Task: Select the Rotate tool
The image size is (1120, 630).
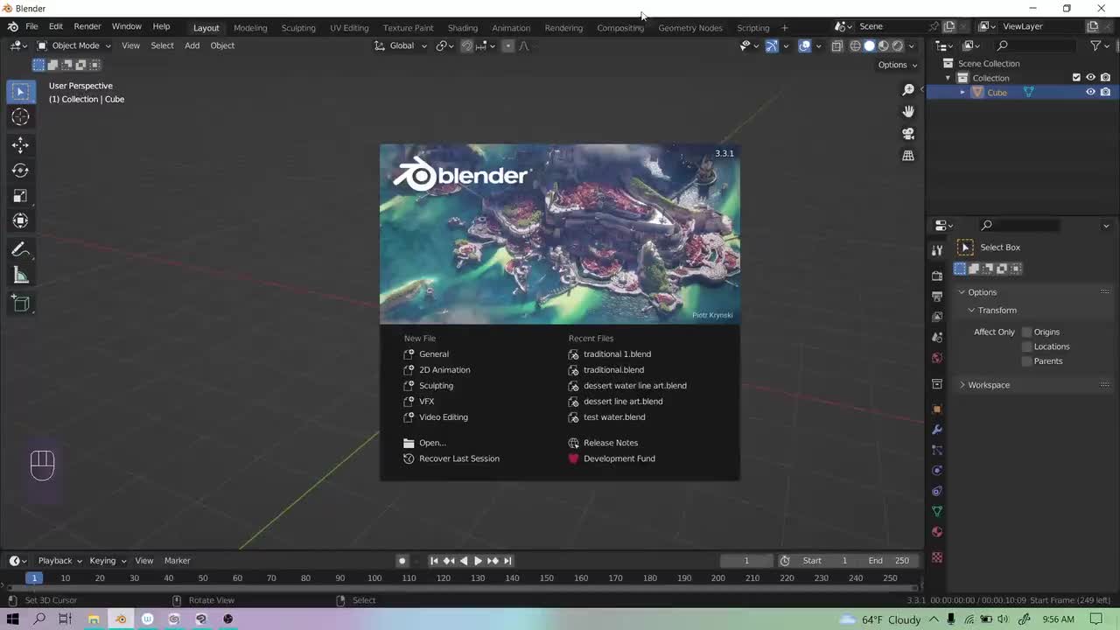Action: pos(21,171)
